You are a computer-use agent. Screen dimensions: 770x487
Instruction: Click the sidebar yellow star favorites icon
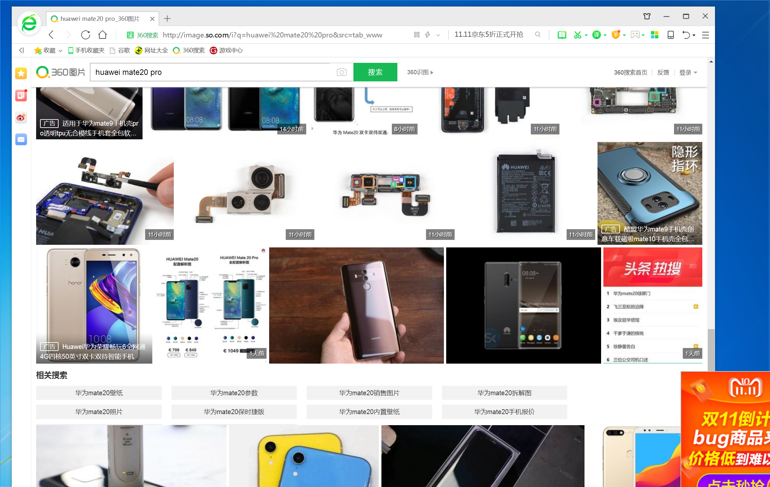(x=21, y=73)
